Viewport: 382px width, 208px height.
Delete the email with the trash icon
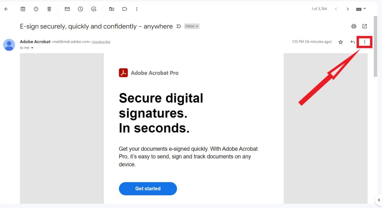[x=49, y=9]
